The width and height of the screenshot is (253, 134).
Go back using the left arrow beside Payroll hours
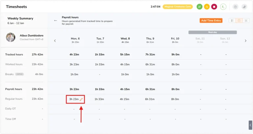click(x=55, y=21)
